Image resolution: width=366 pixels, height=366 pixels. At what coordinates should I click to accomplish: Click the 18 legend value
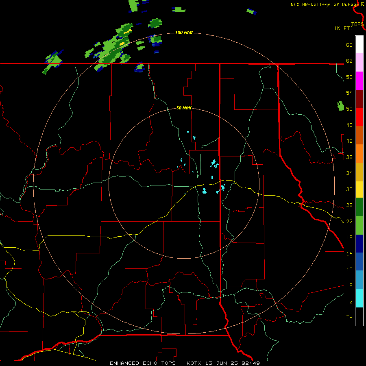(x=349, y=237)
